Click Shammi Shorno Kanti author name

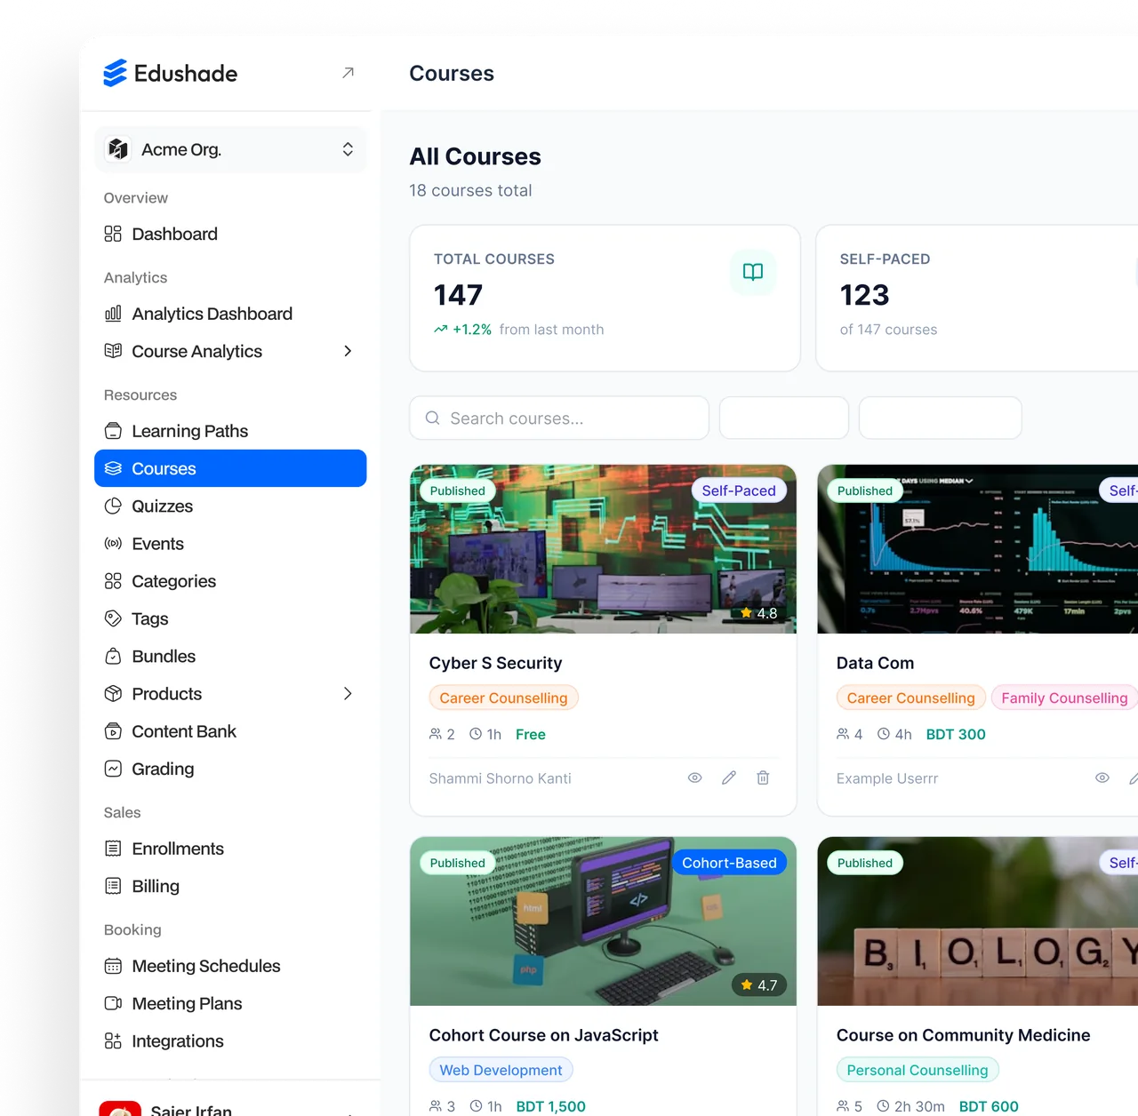tap(500, 778)
